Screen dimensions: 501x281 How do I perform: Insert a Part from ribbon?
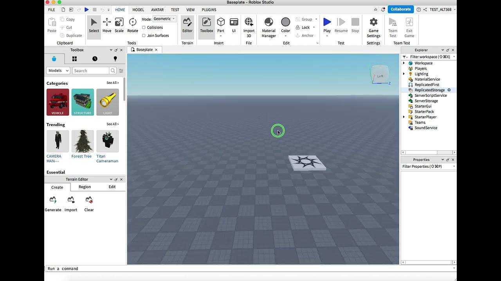click(221, 25)
